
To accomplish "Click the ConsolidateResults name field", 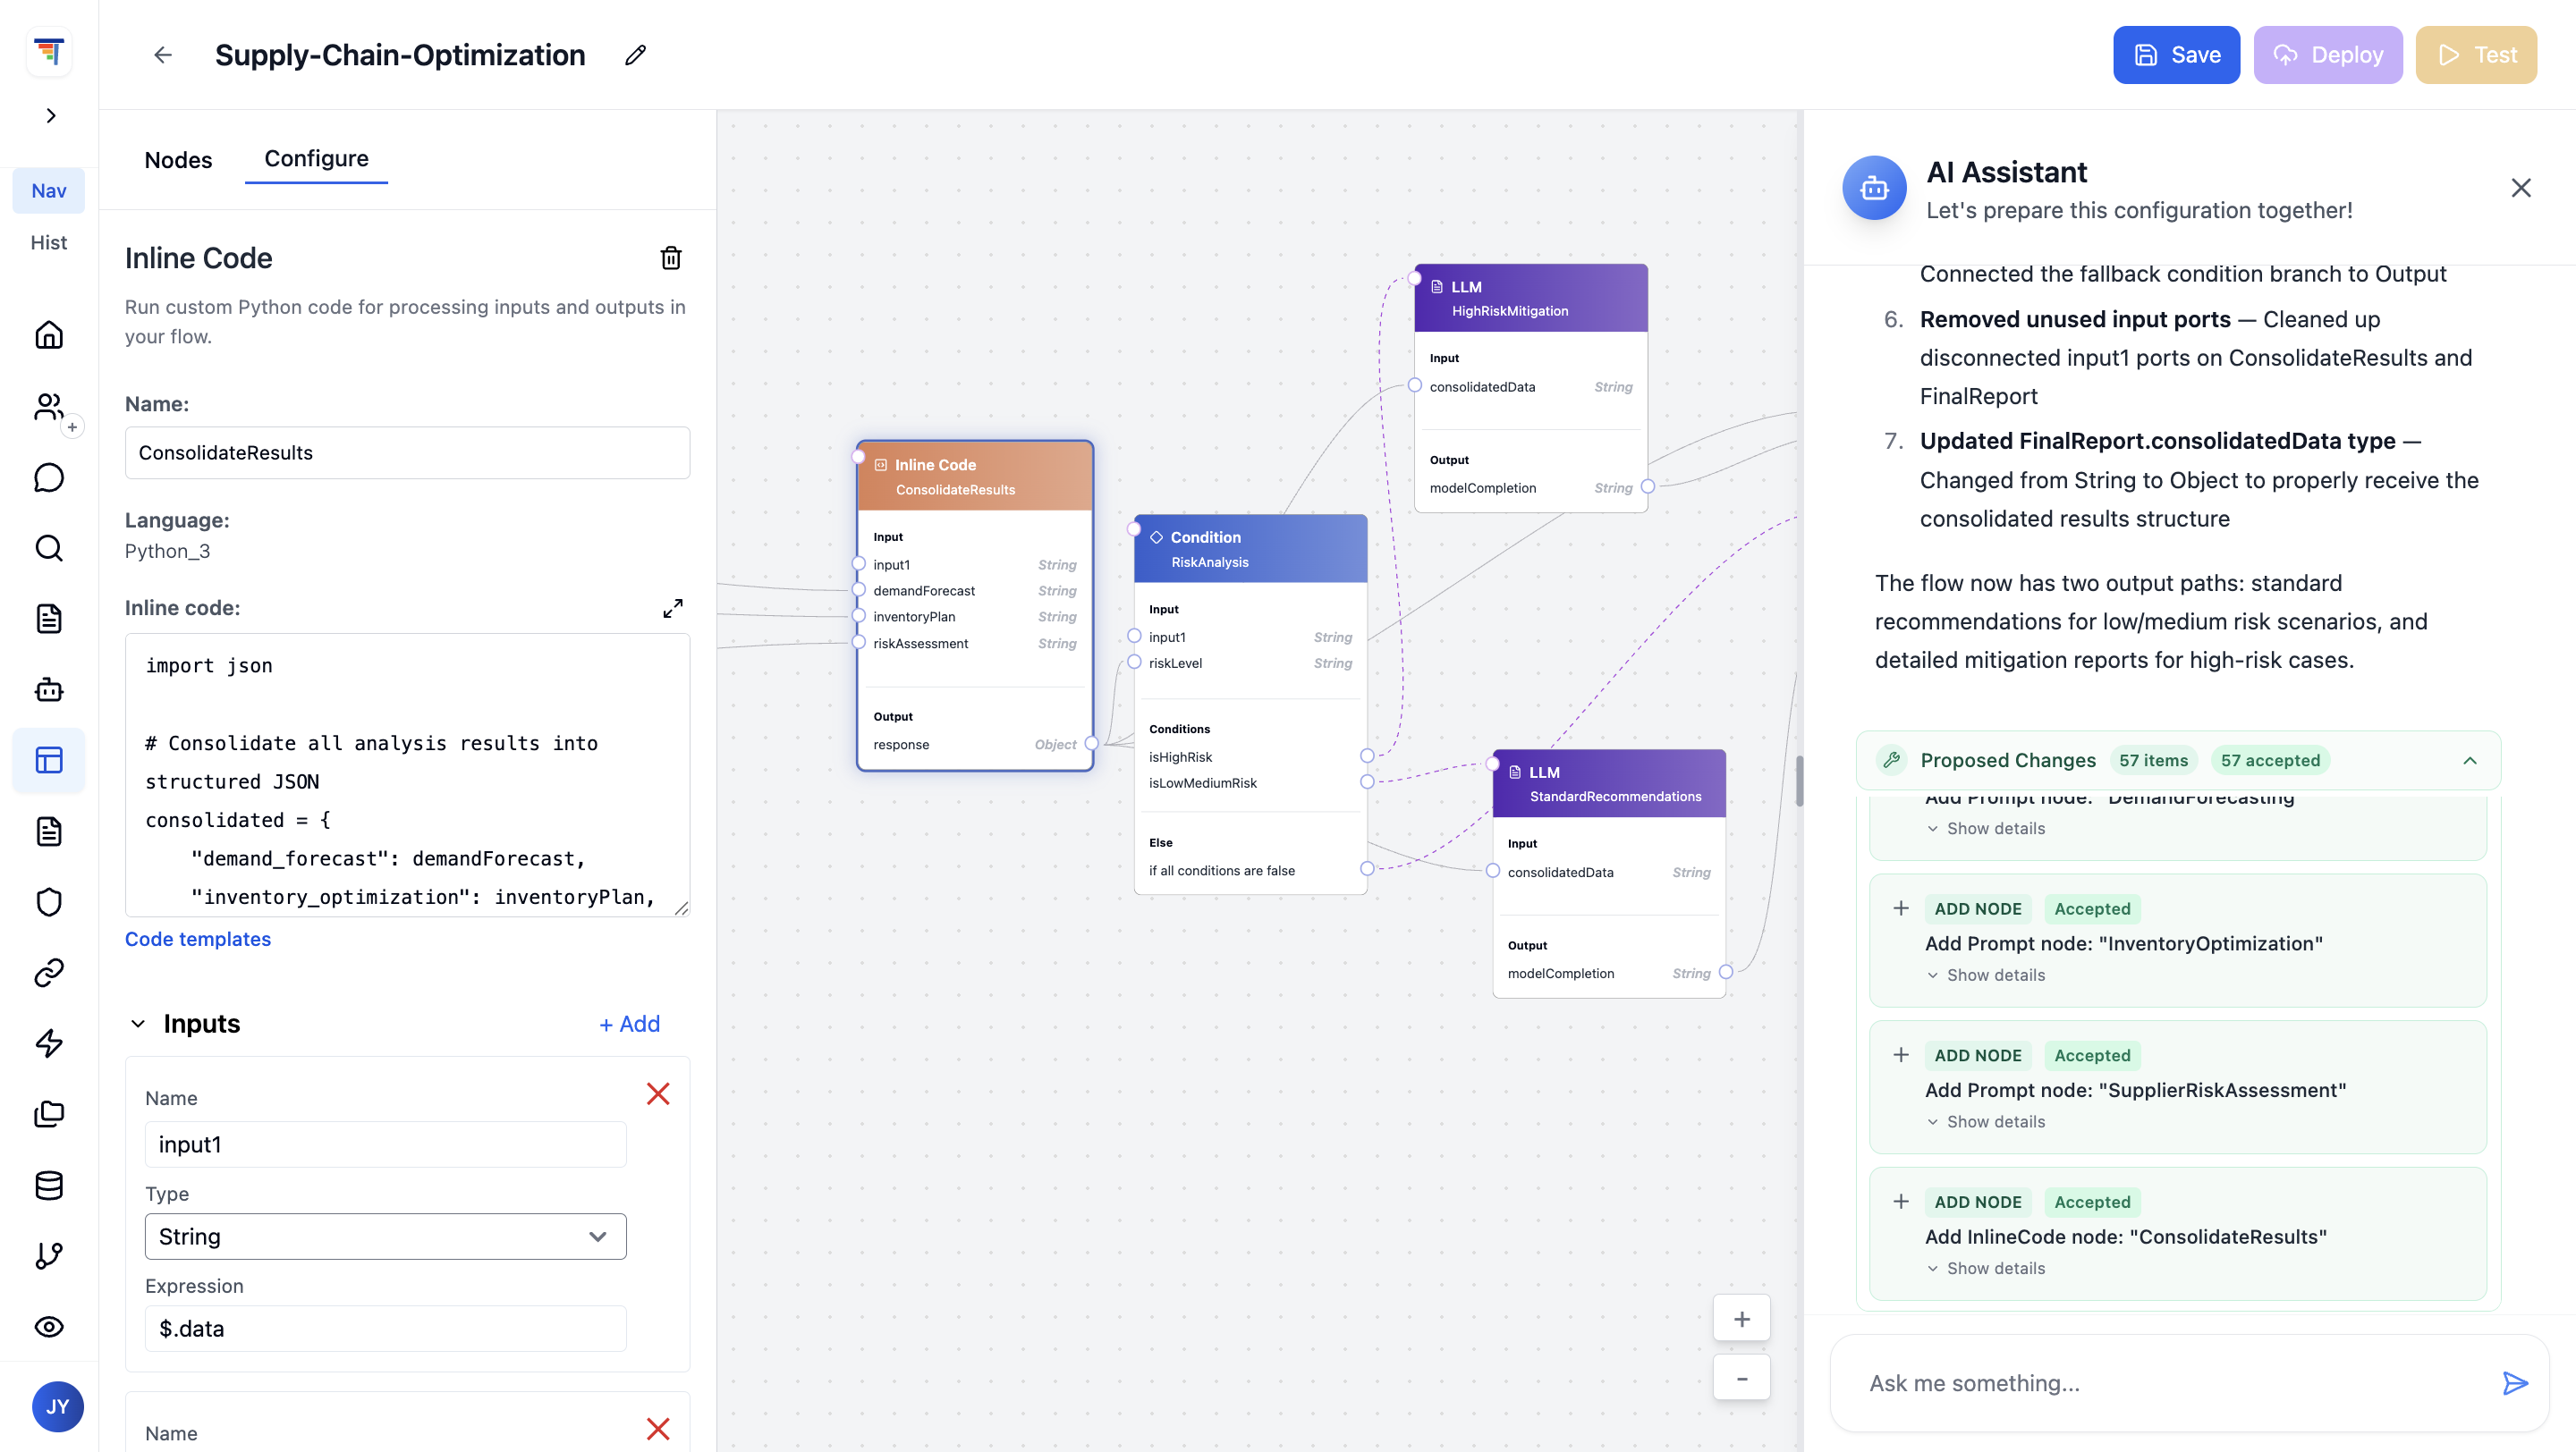I will [x=407, y=452].
